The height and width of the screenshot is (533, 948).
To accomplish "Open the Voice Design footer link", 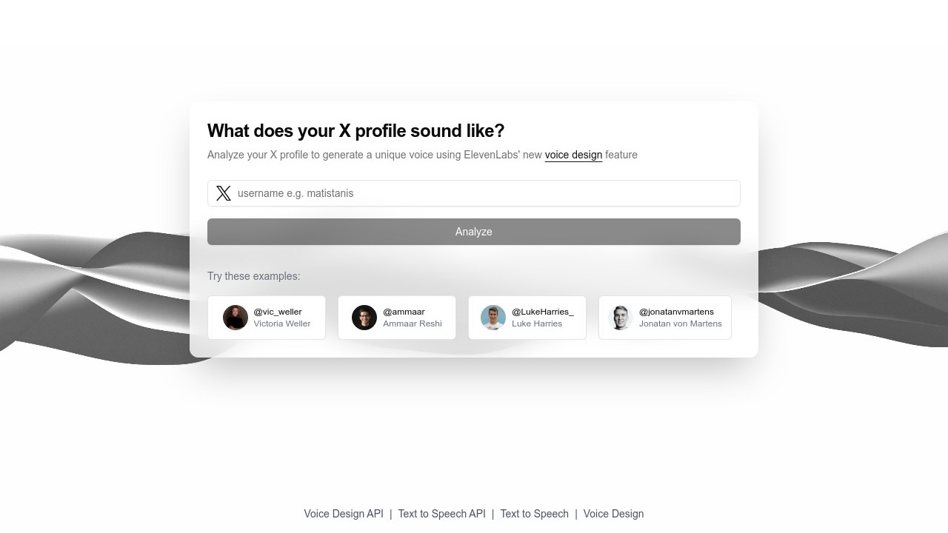I will click(613, 514).
